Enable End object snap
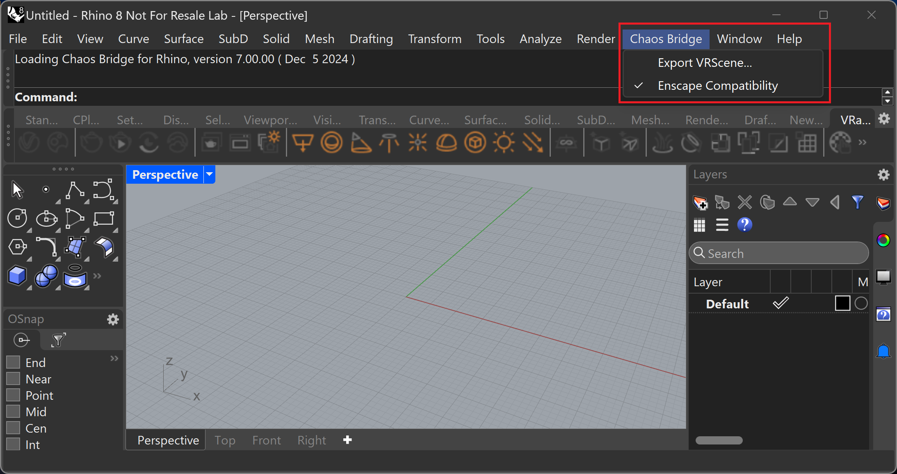The width and height of the screenshot is (897, 474). coord(13,362)
